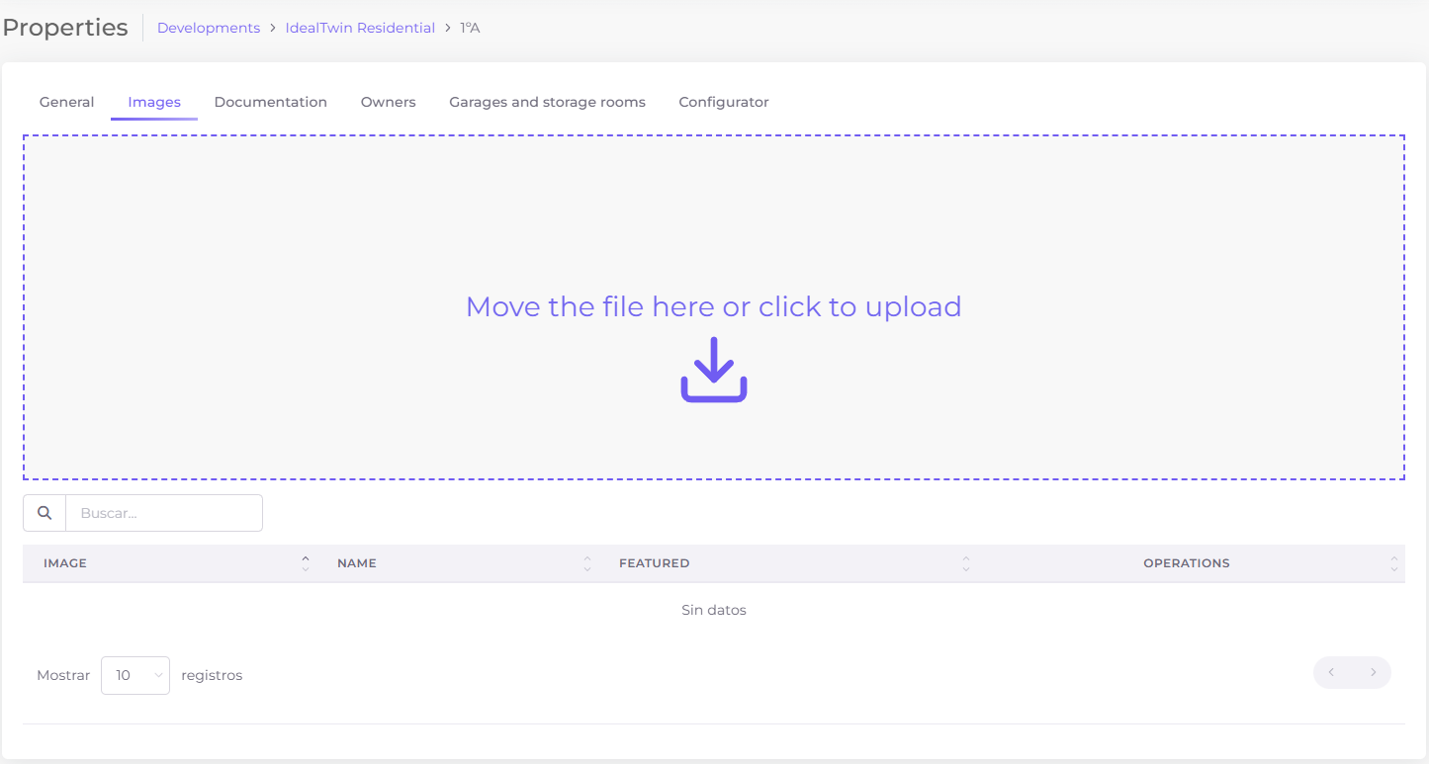Viewport: 1429px width, 764px height.
Task: Click the FEATURED column header
Action: pyautogui.click(x=654, y=563)
